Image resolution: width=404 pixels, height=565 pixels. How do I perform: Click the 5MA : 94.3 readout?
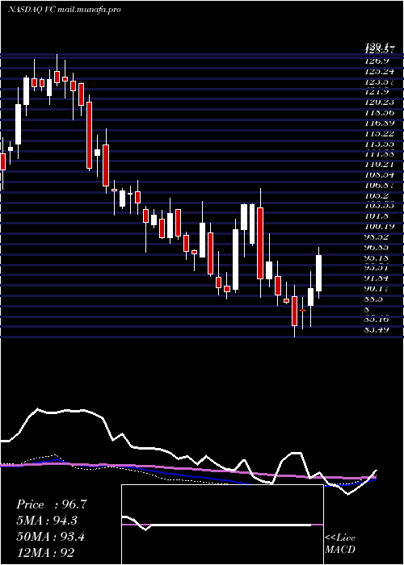click(x=47, y=521)
